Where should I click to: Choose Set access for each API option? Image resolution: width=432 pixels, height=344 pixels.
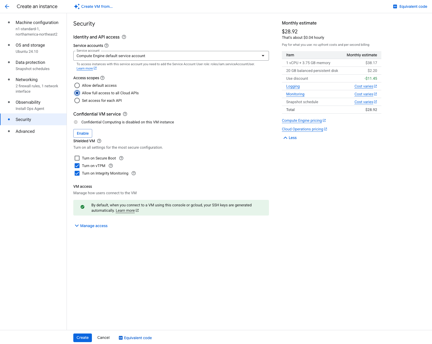(x=77, y=100)
